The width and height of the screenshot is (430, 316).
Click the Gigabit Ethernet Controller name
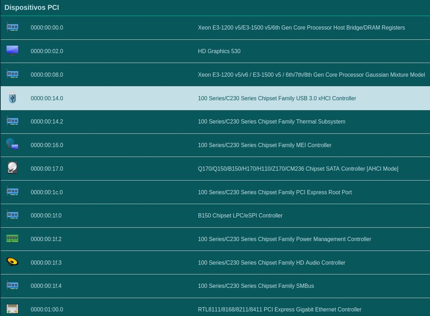click(x=280, y=309)
